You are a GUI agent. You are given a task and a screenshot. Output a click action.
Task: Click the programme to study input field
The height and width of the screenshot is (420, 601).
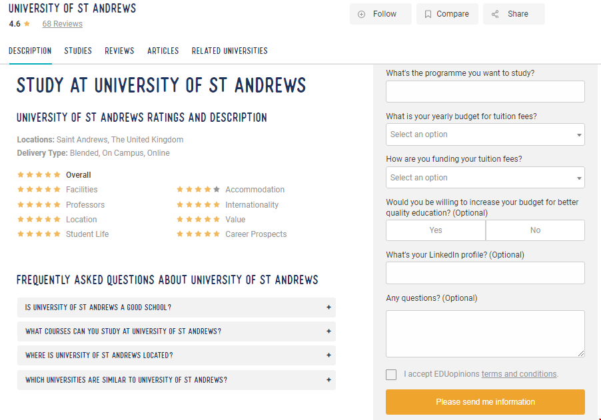point(485,92)
